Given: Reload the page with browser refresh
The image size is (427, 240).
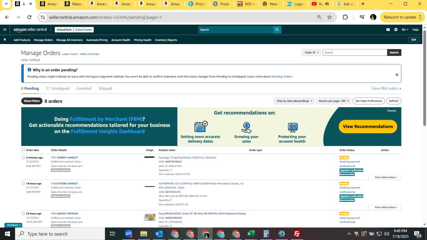Looking at the screenshot, I should click(29, 17).
